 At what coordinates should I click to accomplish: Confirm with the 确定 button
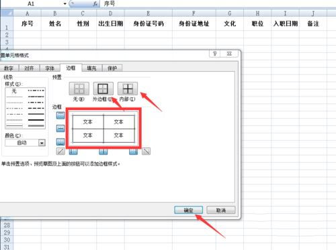click(189, 210)
